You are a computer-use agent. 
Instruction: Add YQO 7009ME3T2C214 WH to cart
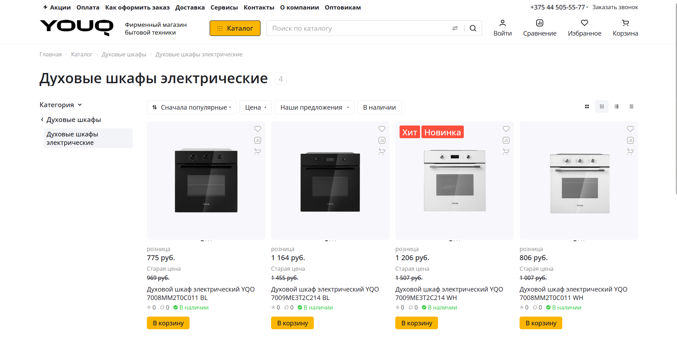pos(417,323)
